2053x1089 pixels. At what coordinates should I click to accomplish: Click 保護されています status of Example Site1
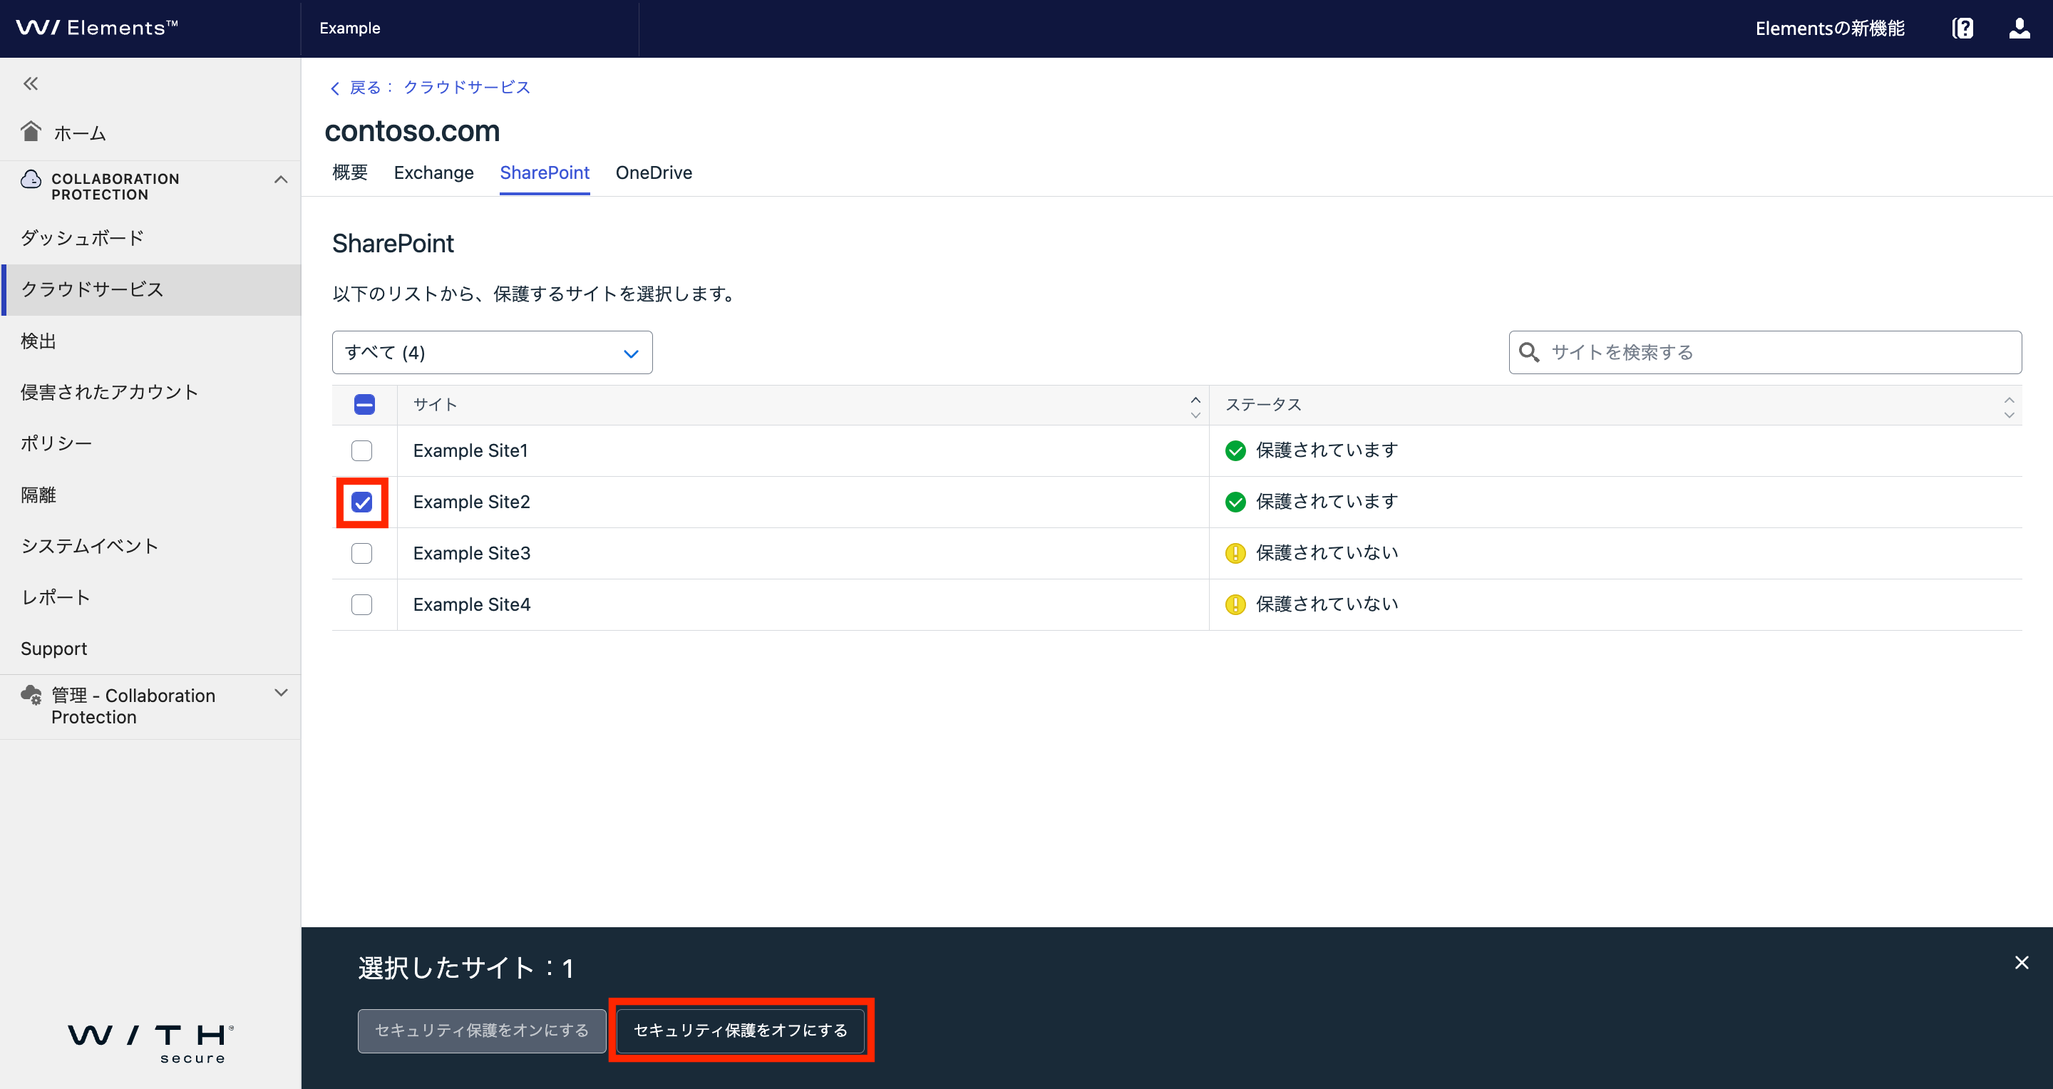coord(1327,451)
